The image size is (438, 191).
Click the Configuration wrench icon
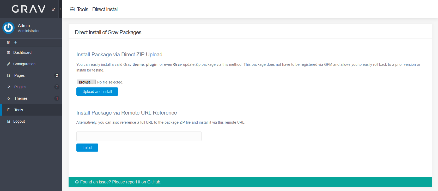point(9,64)
